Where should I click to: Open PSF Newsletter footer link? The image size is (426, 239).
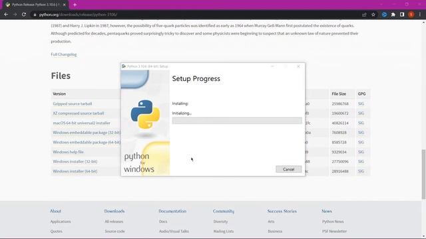334,232
